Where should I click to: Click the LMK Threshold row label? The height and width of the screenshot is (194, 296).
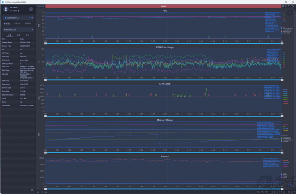(8, 95)
